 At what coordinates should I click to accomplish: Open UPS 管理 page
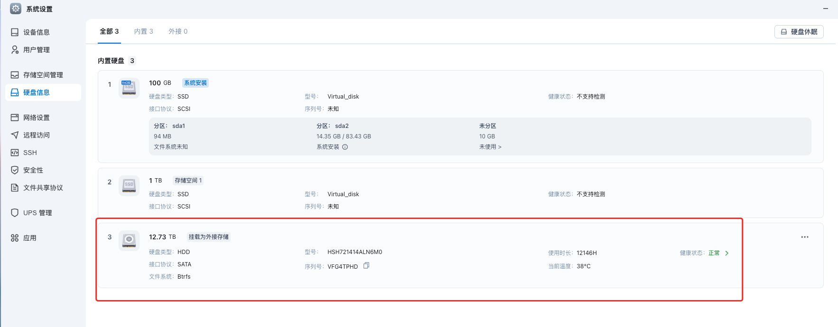point(37,213)
